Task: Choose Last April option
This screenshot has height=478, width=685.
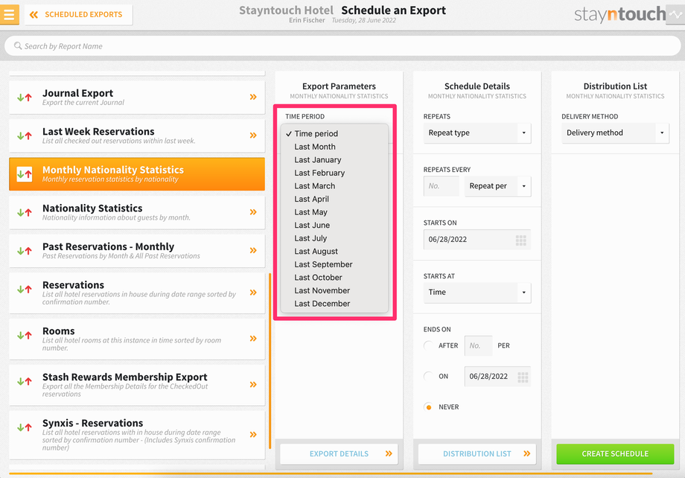Action: (334, 200)
